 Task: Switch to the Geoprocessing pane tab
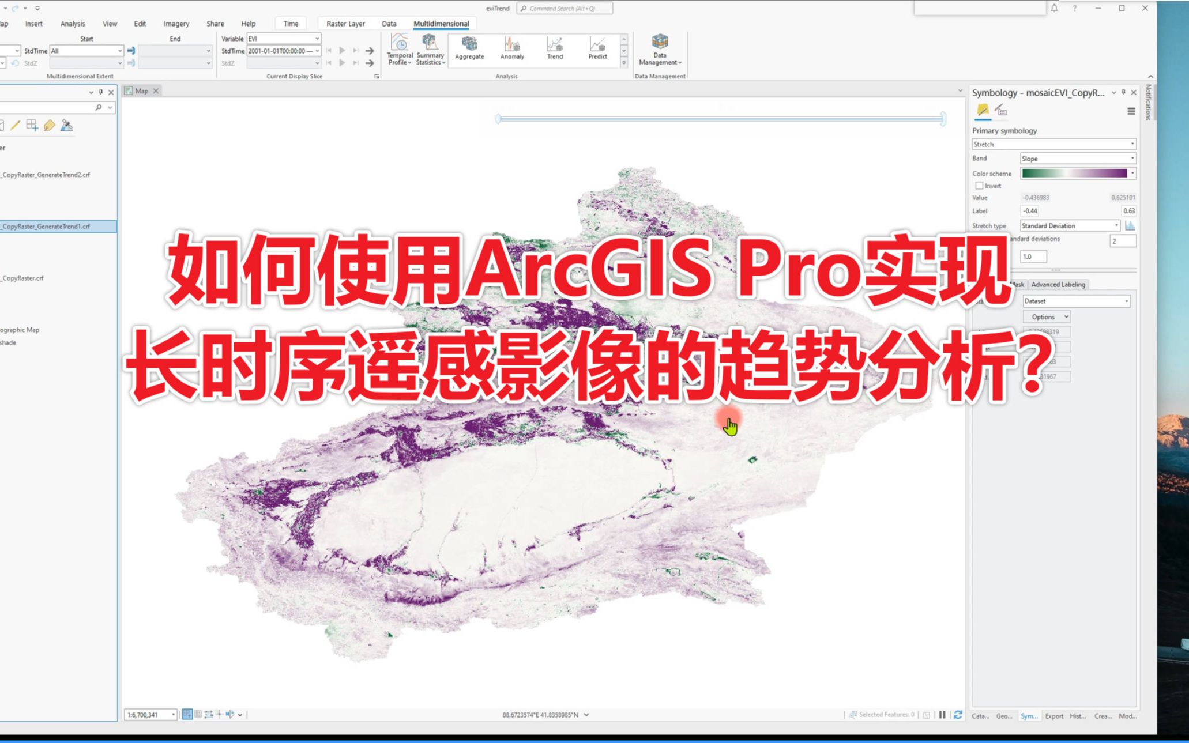coord(1004,716)
